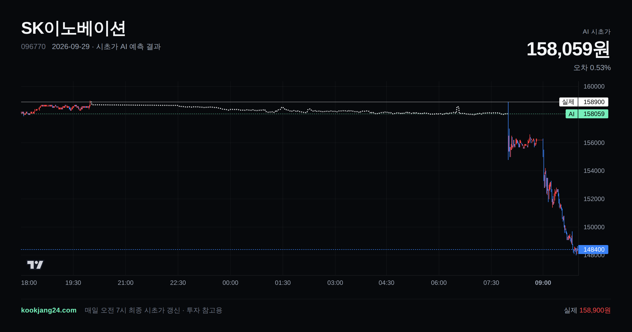Click the 152000 price axis label
This screenshot has width=632, height=332.
click(594, 199)
